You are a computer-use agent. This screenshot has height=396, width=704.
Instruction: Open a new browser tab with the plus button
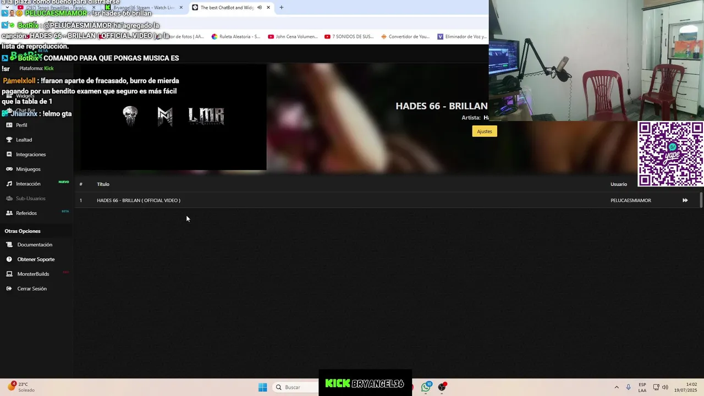click(x=282, y=8)
